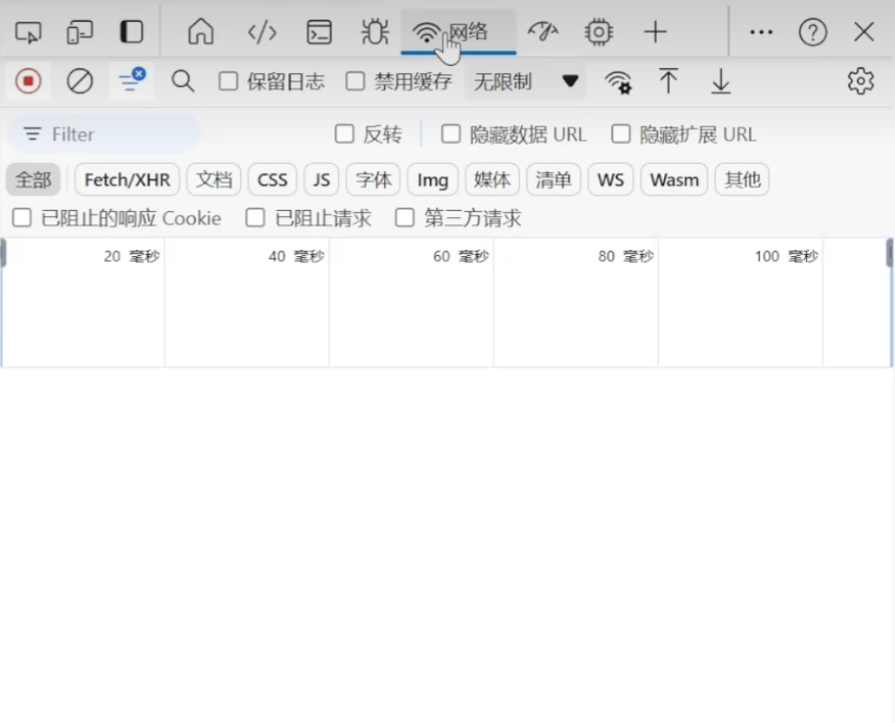
Task: Toggle the sidebar dock panel icon
Action: pyautogui.click(x=131, y=32)
